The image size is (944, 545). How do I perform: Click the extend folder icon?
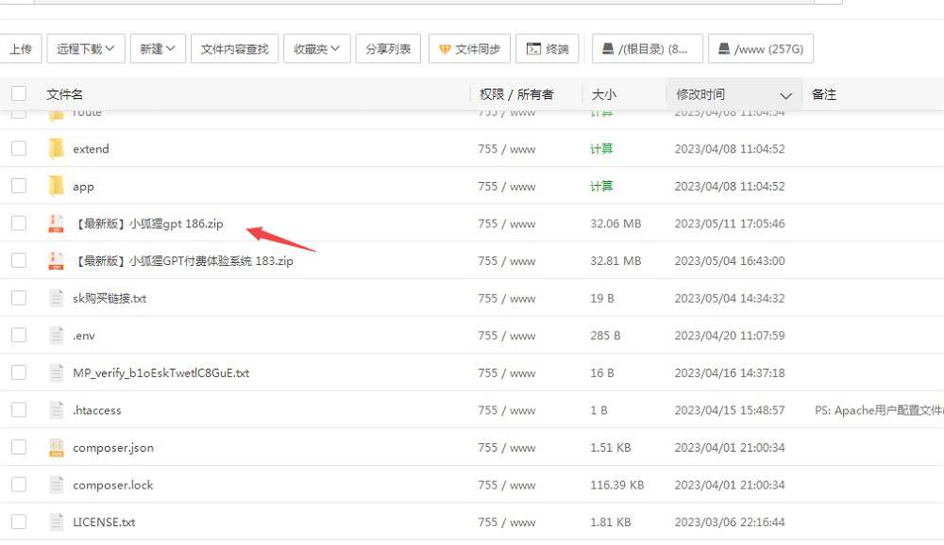point(57,149)
